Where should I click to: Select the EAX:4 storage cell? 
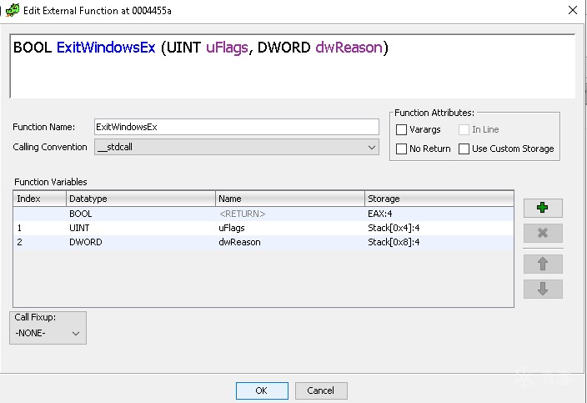point(439,214)
